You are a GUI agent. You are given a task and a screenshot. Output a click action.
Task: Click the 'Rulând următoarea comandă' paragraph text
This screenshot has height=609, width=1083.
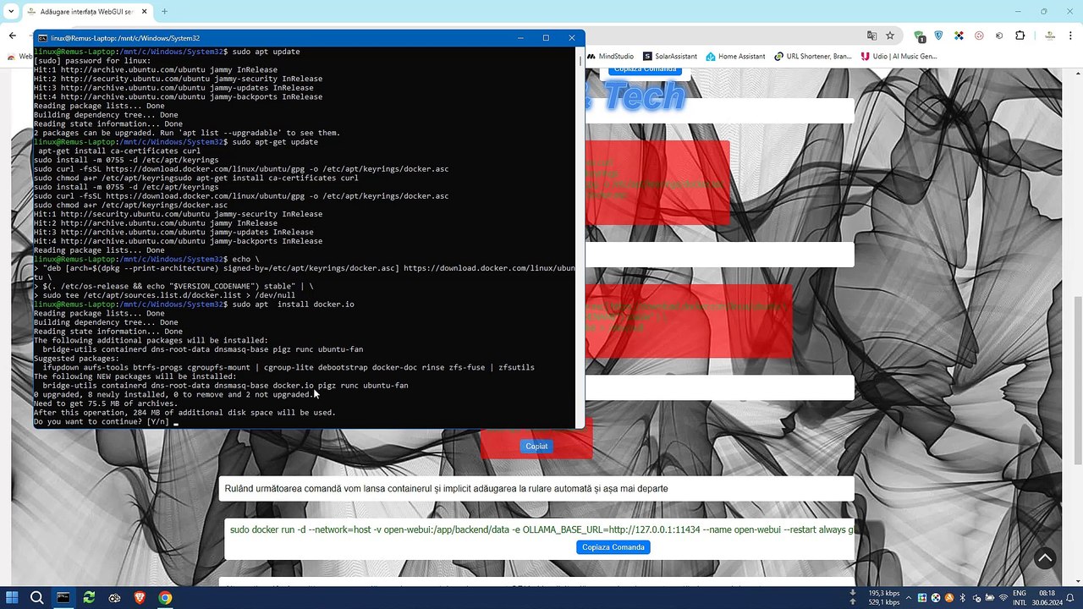point(447,489)
